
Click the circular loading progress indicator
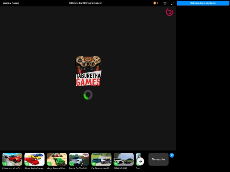88,95
